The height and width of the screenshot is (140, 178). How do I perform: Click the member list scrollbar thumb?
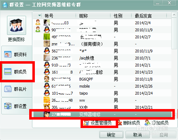(x=174, y=33)
